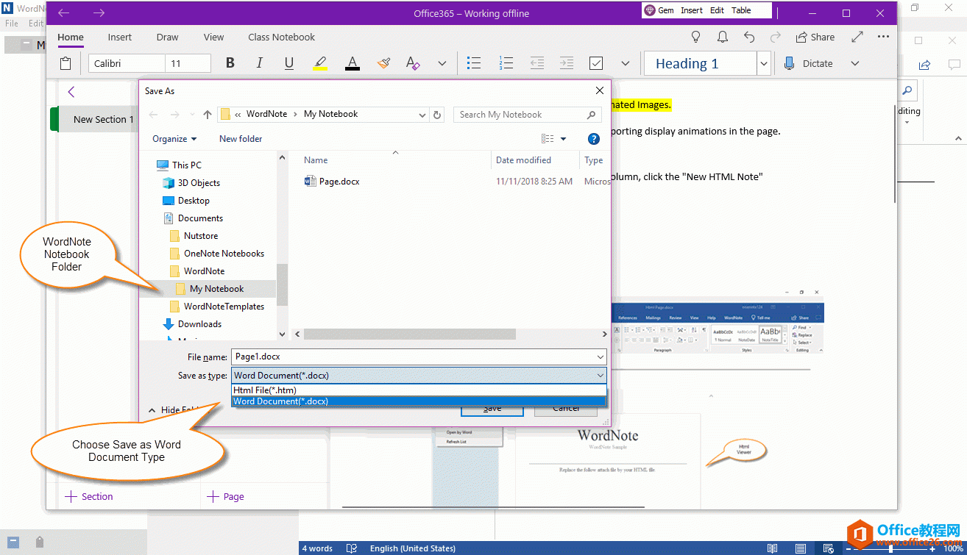The image size is (967, 555).
Task: Open the Class Notebook tab
Action: point(282,37)
